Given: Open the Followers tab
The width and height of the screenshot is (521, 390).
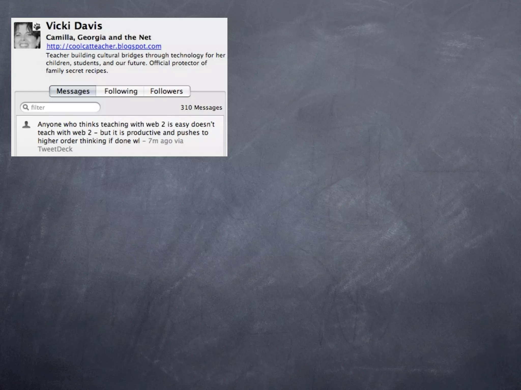Looking at the screenshot, I should point(166,91).
